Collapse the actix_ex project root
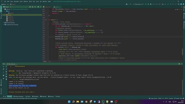The image size is (185, 104). pyautogui.click(x=3, y=9)
